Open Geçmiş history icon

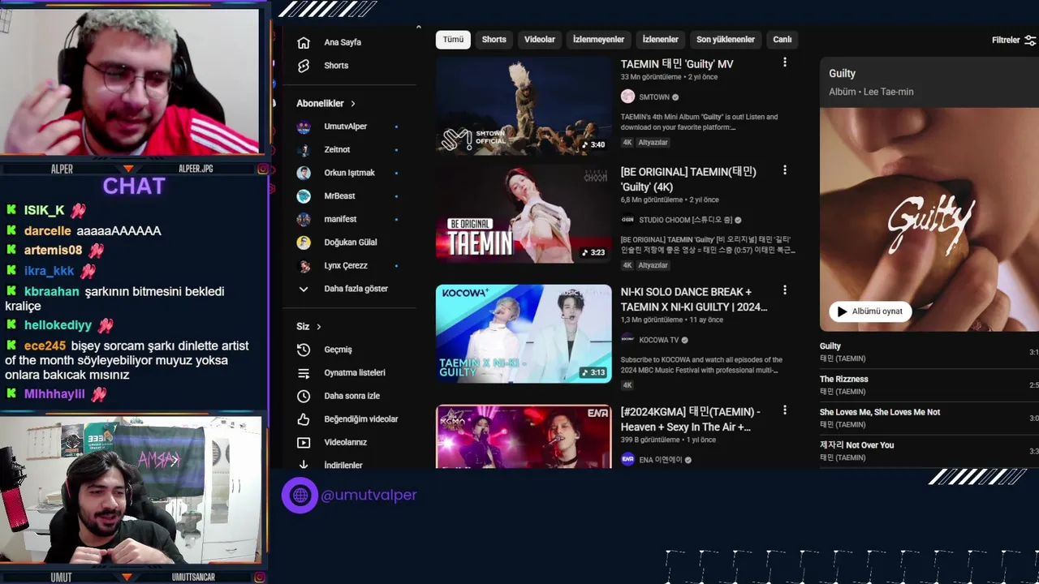point(304,350)
